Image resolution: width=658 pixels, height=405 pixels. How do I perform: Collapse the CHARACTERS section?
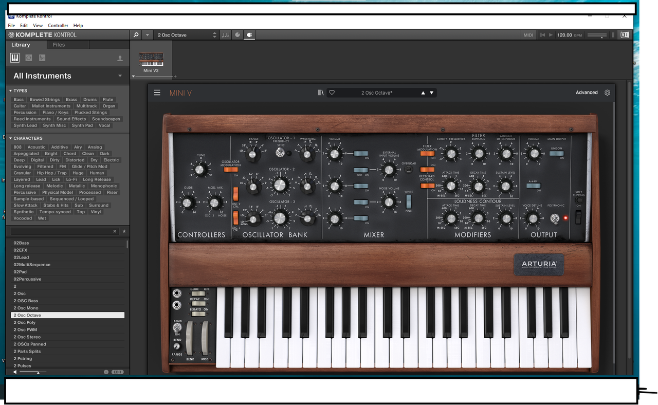click(x=11, y=138)
